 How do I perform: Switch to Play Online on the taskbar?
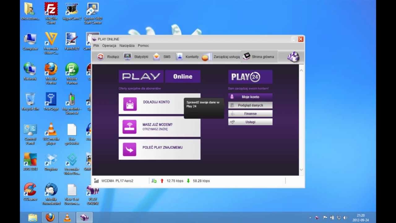point(84,217)
